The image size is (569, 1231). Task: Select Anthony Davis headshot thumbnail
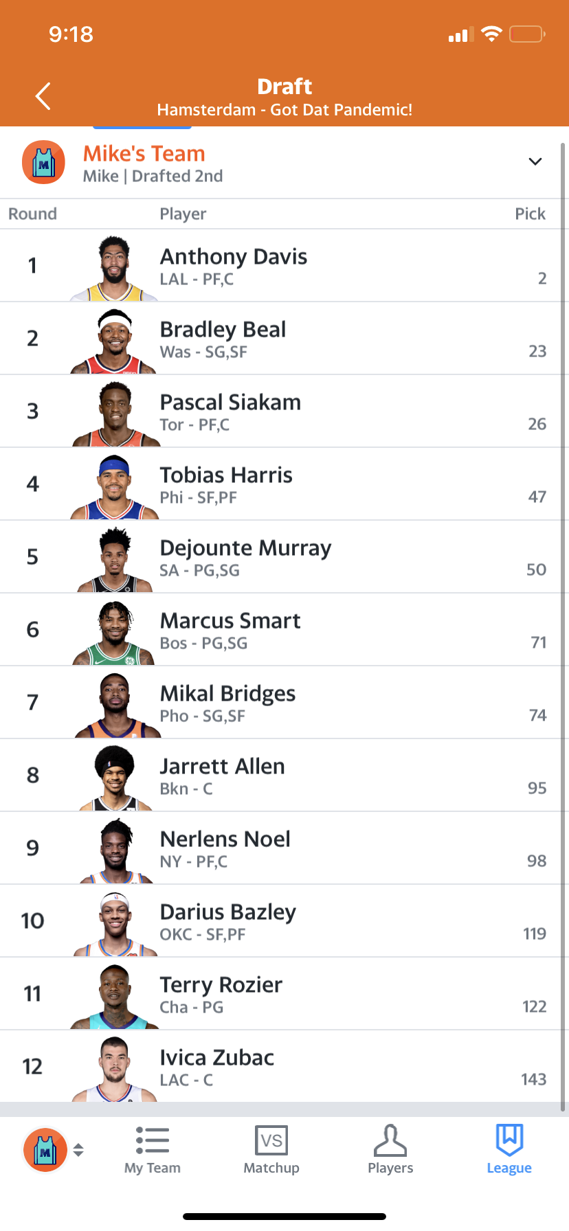click(x=114, y=268)
